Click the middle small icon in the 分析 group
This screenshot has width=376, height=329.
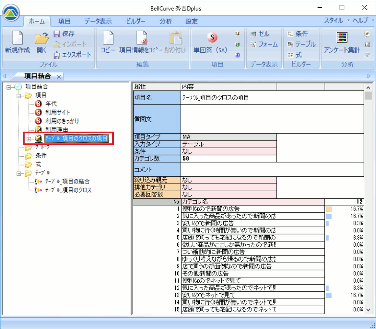click(x=367, y=44)
